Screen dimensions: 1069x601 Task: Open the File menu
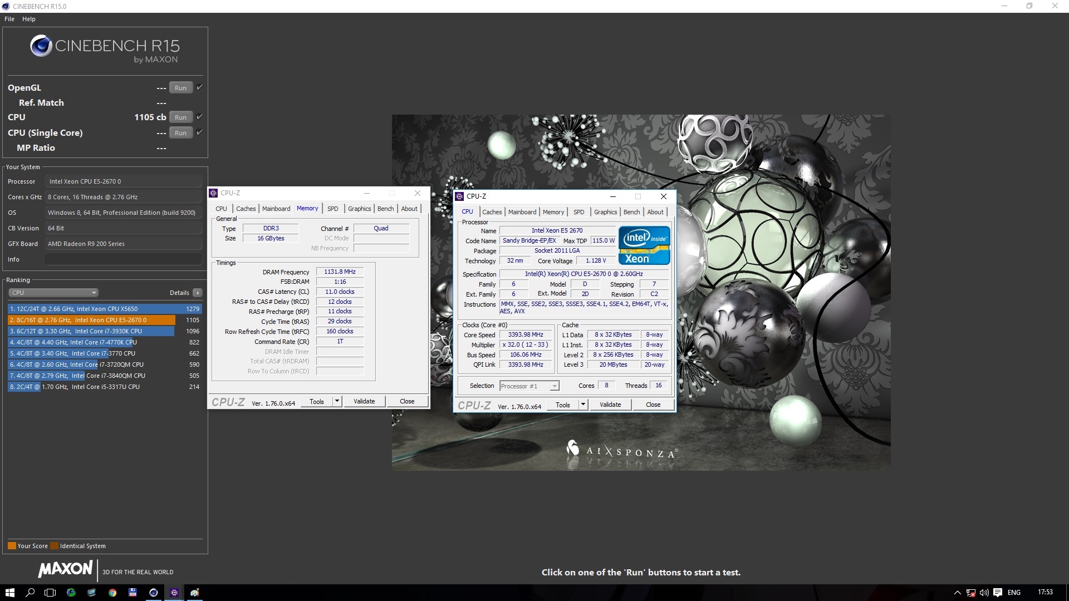coord(9,19)
